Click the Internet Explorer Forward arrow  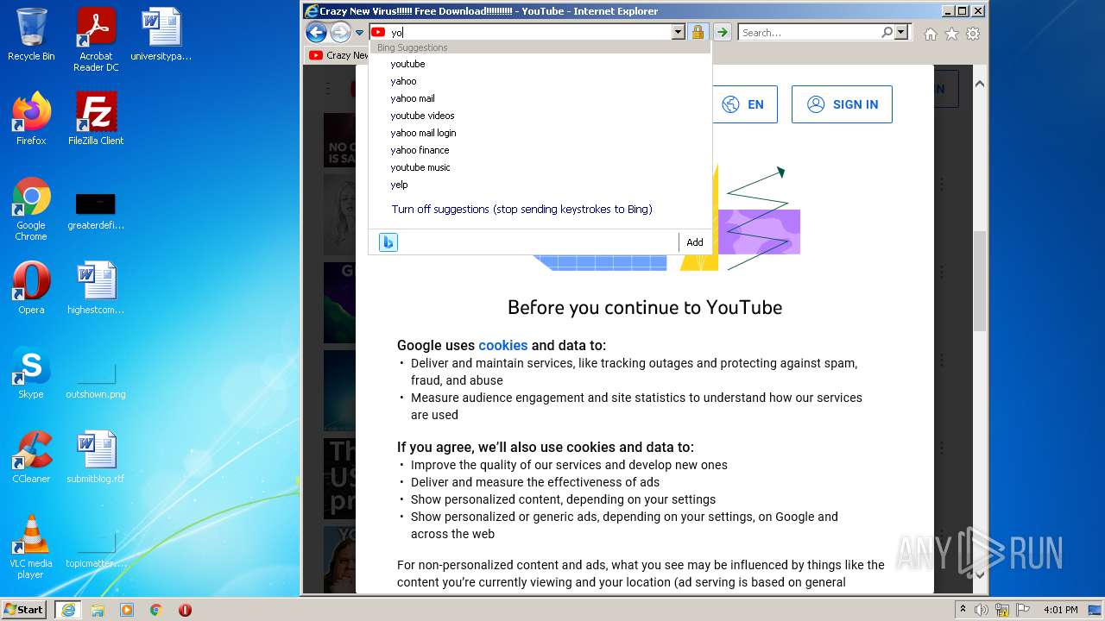pos(340,33)
